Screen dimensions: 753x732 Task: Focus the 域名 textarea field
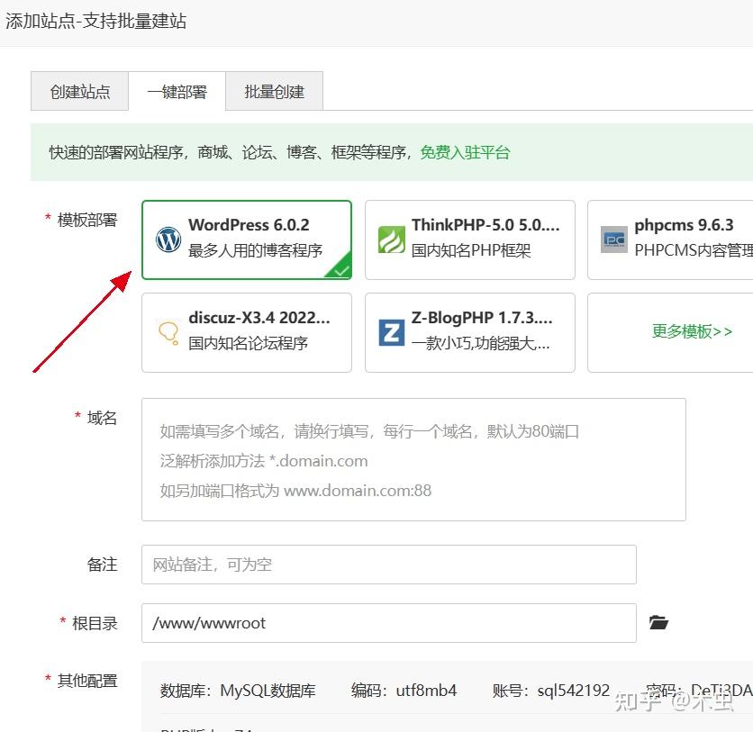pos(413,459)
